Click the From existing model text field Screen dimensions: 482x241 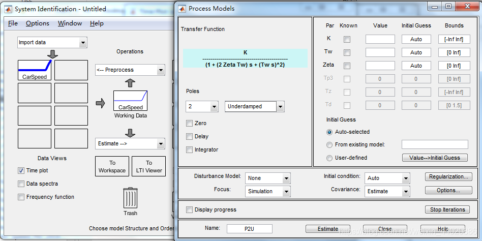pos(435,144)
